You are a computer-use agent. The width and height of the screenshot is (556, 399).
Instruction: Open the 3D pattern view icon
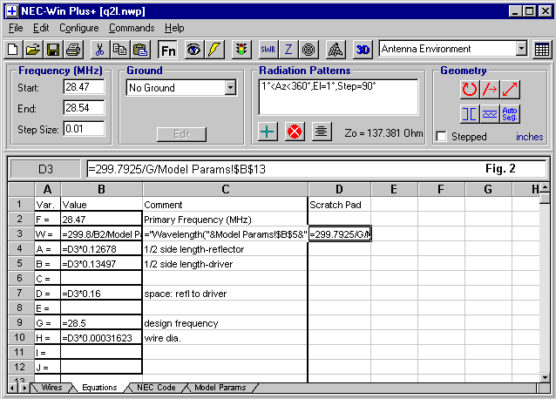pos(363,49)
